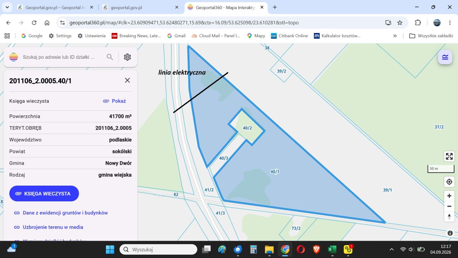Viewport: 458px width, 258px height.
Task: Open Brave browser from taskbar
Action: click(x=316, y=249)
